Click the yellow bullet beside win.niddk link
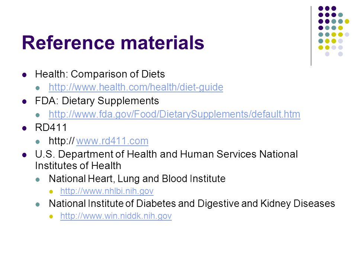The image size is (357, 267). point(51,217)
